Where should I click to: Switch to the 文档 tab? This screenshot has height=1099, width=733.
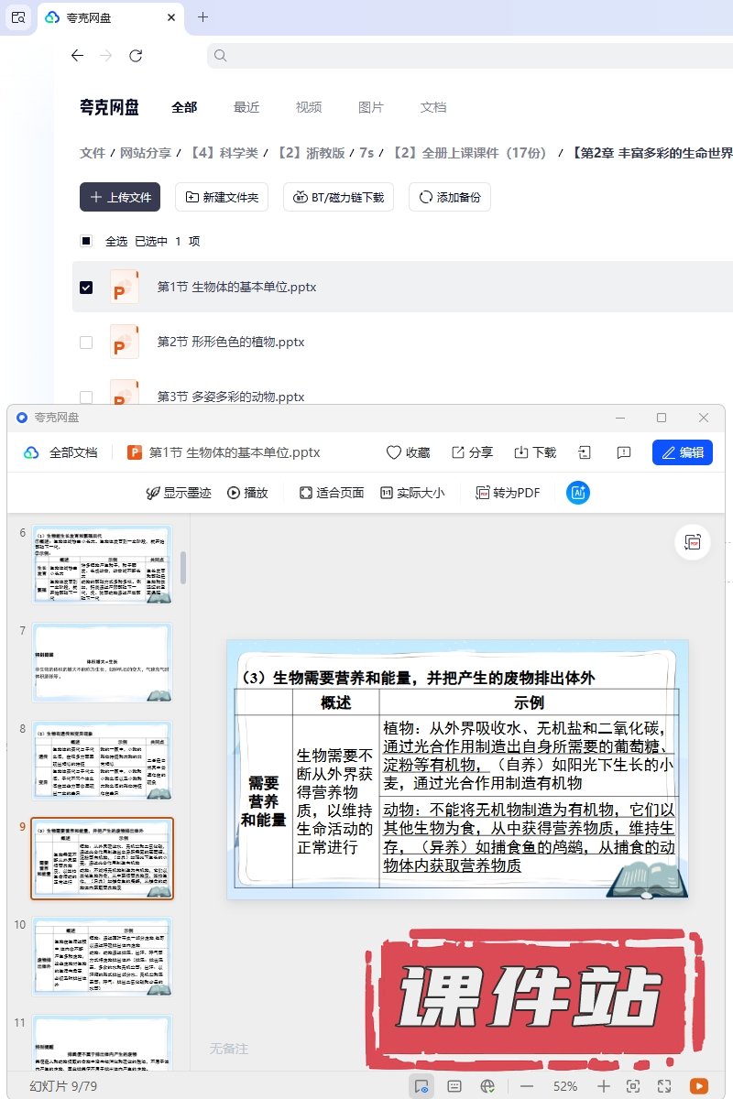coord(433,107)
